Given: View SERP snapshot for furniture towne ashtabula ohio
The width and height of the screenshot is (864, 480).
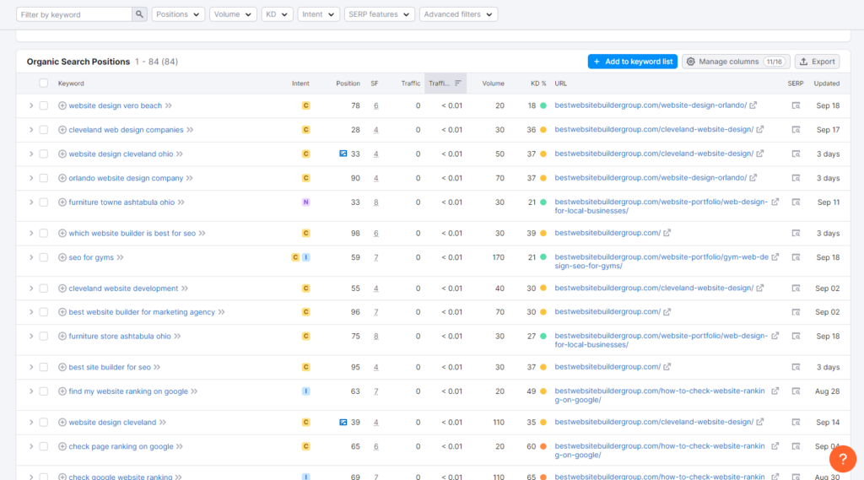Looking at the screenshot, I should coord(796,202).
